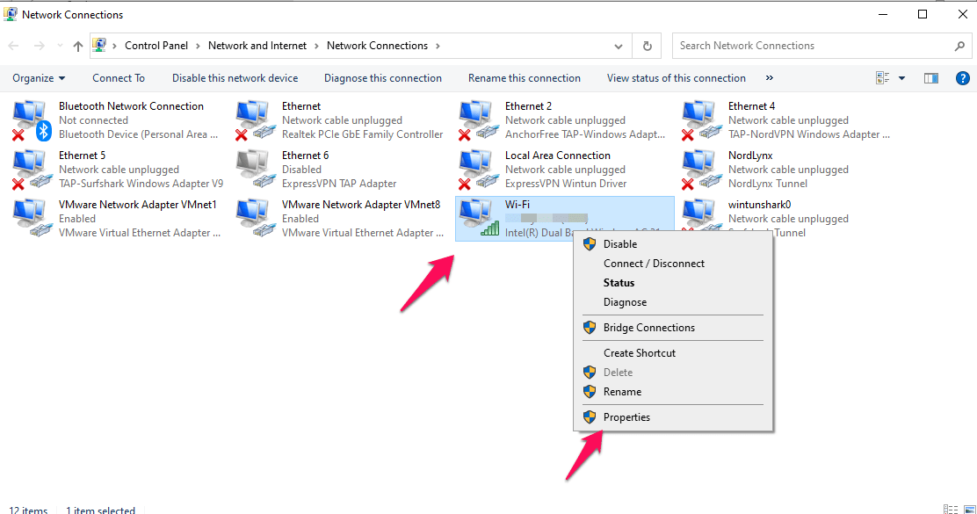
Task: Open the Help question mark icon
Action: tap(962, 78)
